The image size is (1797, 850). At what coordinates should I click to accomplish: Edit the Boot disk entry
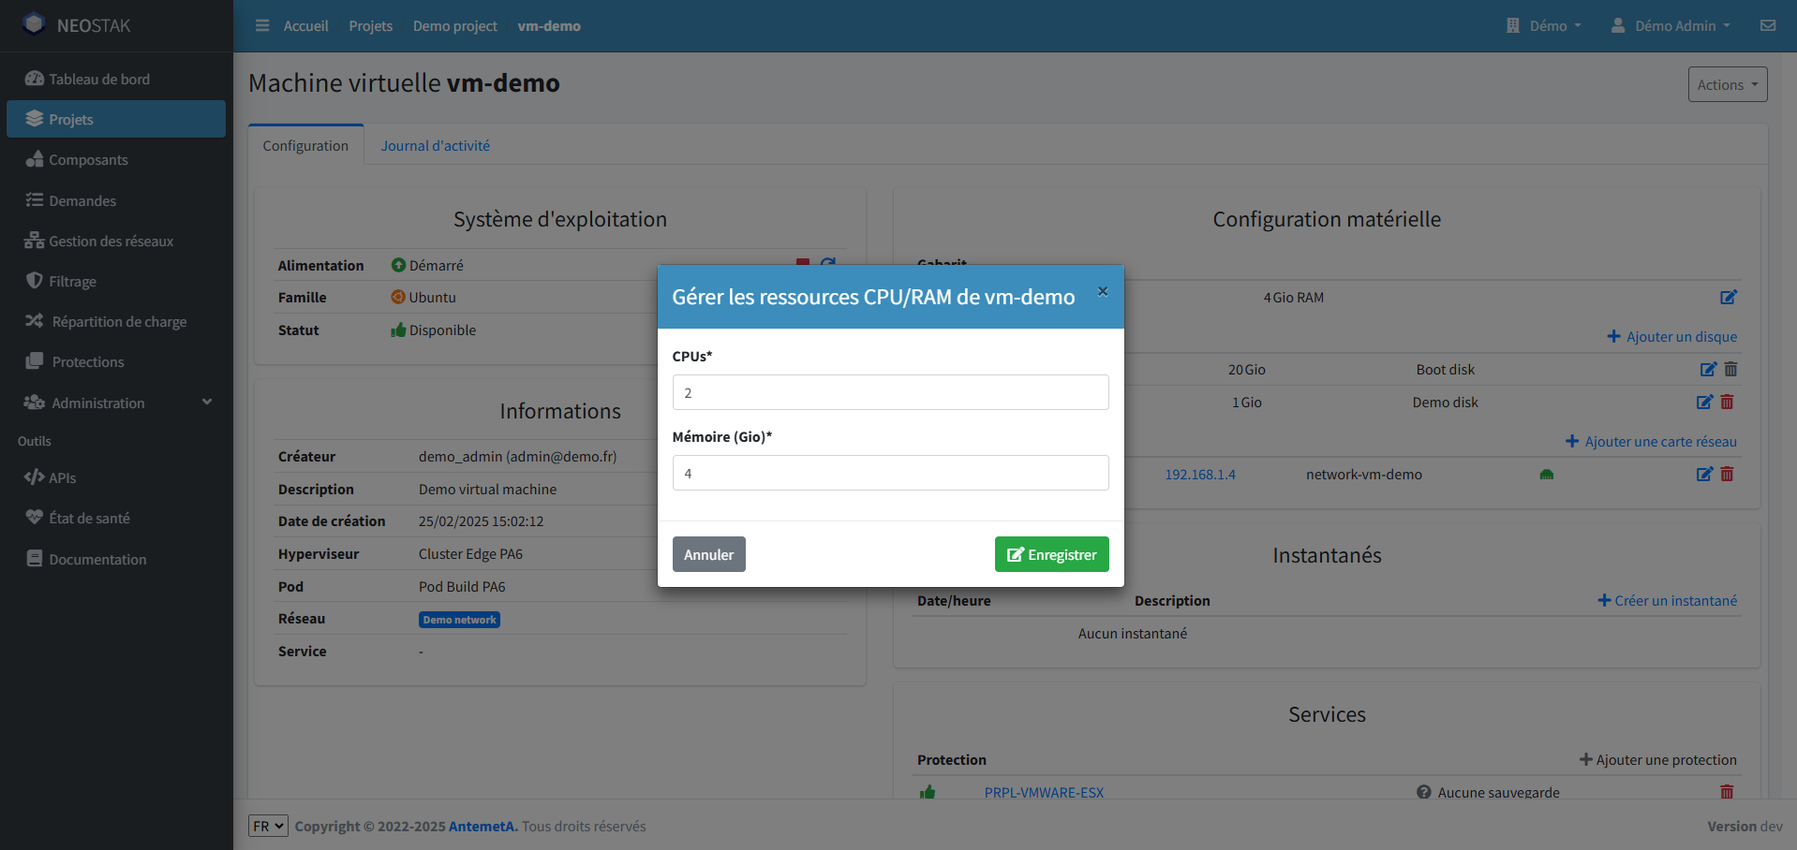(x=1708, y=370)
